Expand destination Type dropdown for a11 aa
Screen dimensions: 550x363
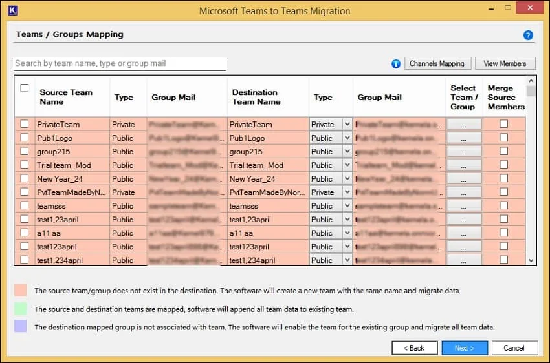pos(347,233)
